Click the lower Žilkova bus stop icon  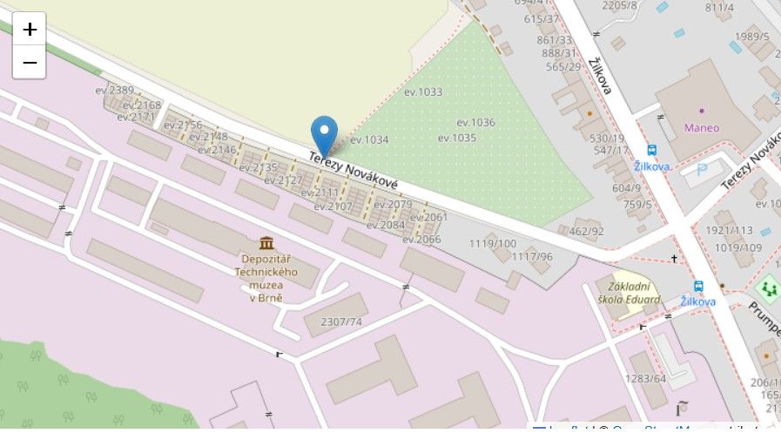pos(699,286)
